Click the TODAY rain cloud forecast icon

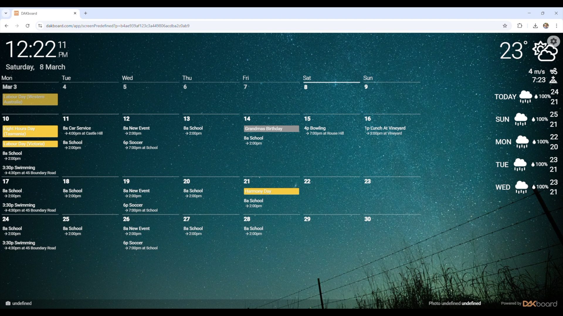[x=525, y=97]
